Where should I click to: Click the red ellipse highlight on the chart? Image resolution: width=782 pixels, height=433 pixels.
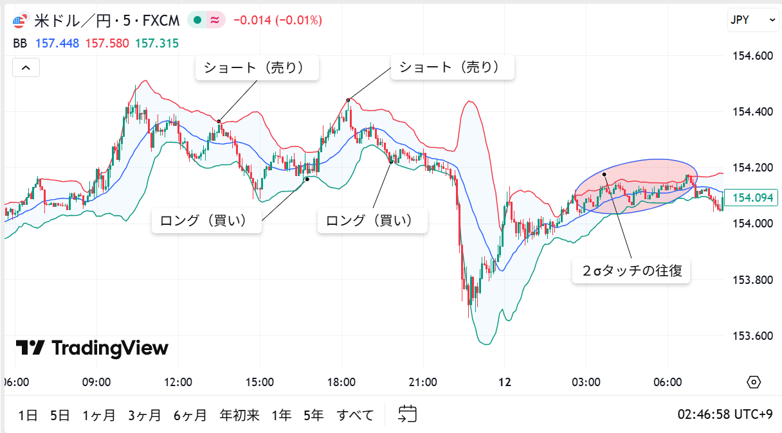(637, 185)
